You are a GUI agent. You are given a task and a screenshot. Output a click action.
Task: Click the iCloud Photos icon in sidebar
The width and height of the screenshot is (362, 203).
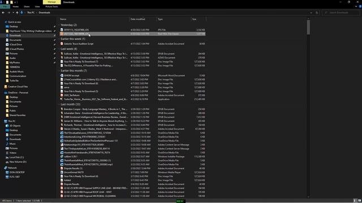tap(7, 49)
